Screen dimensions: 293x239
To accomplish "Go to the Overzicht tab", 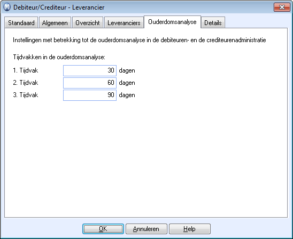I will tap(88, 23).
